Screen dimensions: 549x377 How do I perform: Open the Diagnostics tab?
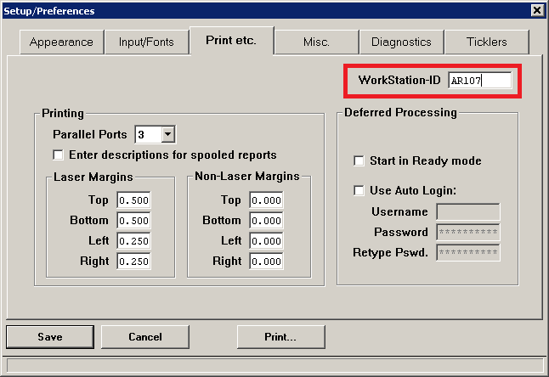pos(402,42)
